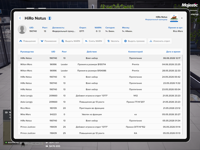Close the tablet panel with X
This screenshot has height=150, width=200.
tap(182, 18)
